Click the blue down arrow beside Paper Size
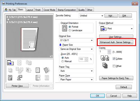 60,45
